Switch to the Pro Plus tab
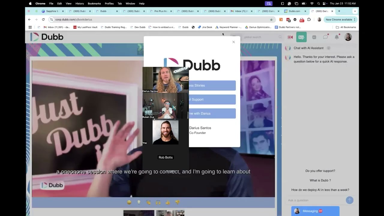 tap(160, 11)
